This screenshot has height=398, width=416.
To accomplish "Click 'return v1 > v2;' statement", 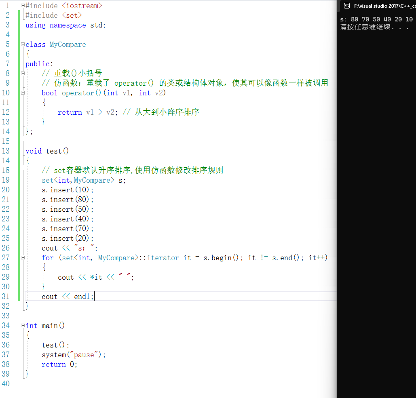I will 88,112.
